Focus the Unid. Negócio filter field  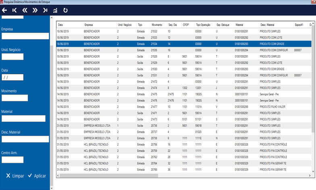12,57
